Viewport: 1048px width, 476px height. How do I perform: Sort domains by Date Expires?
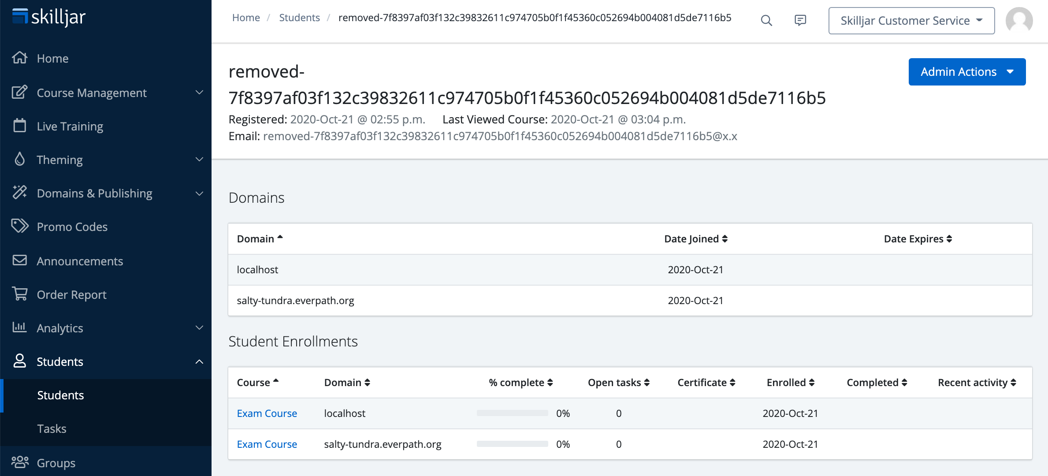point(918,239)
